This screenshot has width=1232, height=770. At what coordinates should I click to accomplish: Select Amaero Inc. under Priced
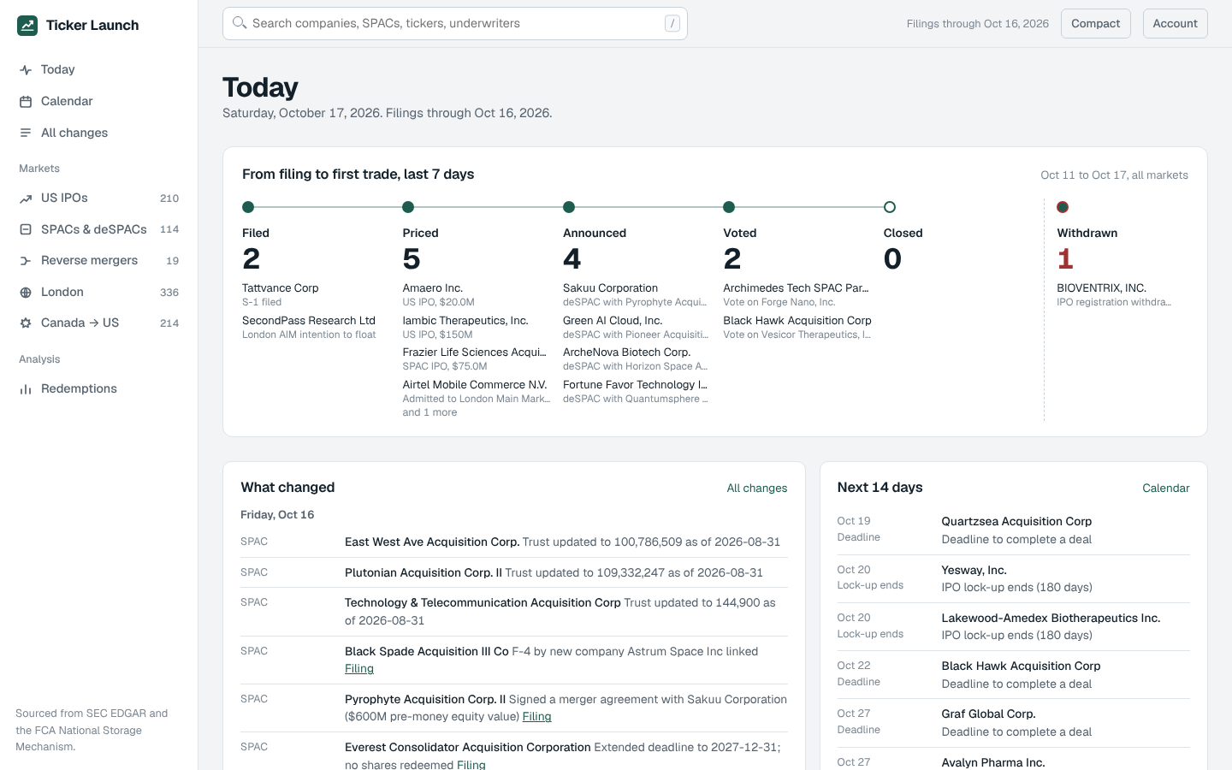(x=432, y=288)
